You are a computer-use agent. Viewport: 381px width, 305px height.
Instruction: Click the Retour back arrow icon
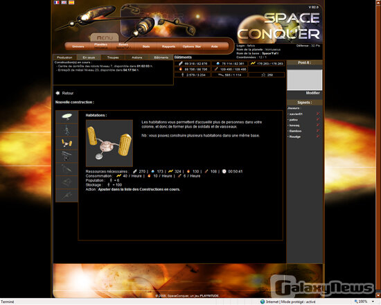[57, 93]
